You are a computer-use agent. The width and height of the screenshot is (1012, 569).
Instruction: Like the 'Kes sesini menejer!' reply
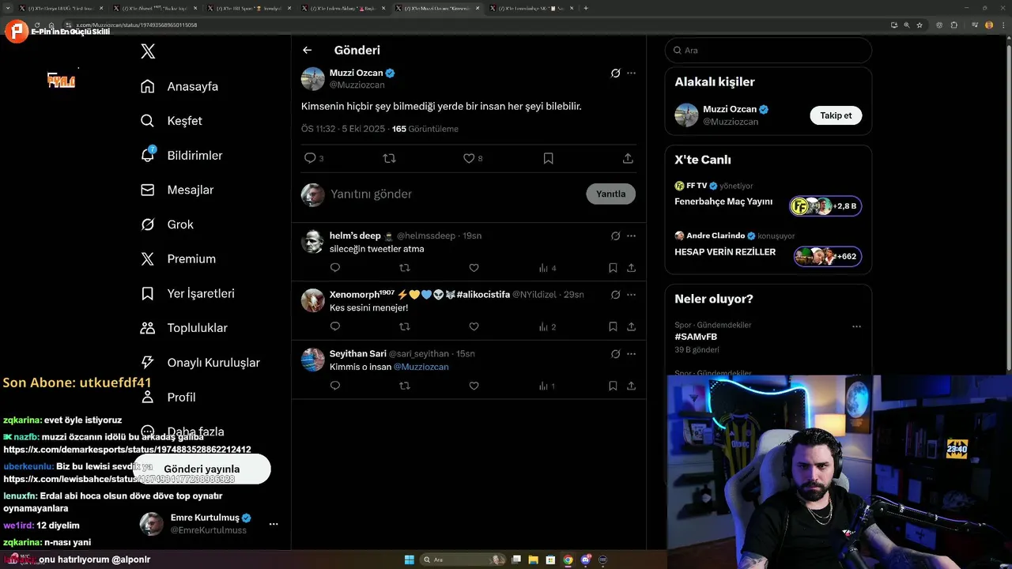[474, 326]
